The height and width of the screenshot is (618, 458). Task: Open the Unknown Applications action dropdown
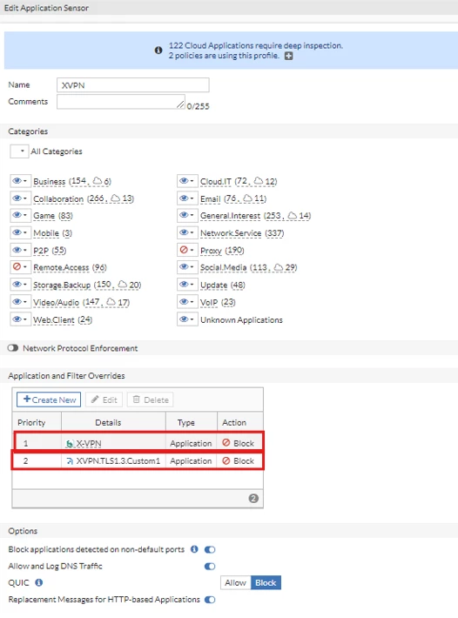187,319
